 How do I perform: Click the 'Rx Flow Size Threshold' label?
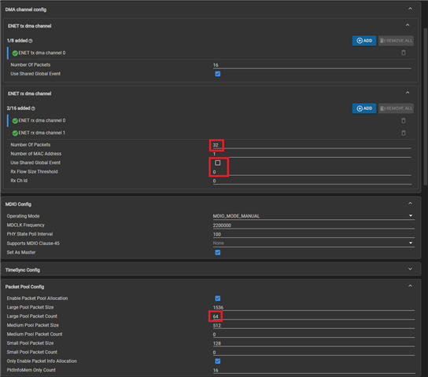(x=34, y=171)
